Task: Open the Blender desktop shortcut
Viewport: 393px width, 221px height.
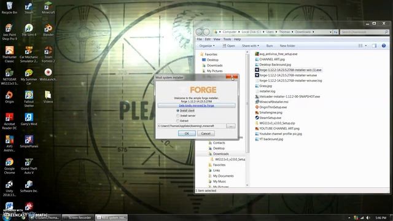Action: [48, 30]
